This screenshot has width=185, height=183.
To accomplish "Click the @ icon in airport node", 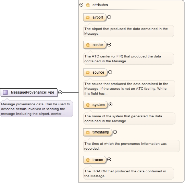I will point(88,18).
